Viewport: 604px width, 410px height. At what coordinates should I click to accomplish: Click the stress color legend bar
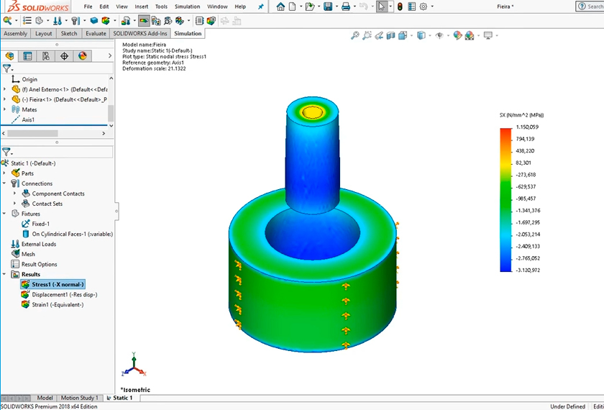pos(505,199)
